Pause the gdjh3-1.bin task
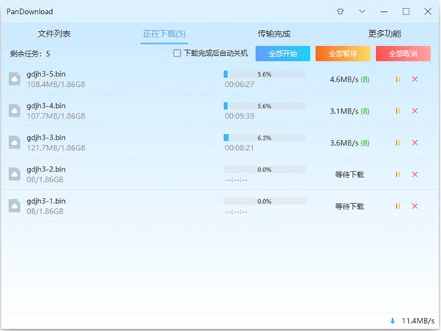 pos(398,207)
